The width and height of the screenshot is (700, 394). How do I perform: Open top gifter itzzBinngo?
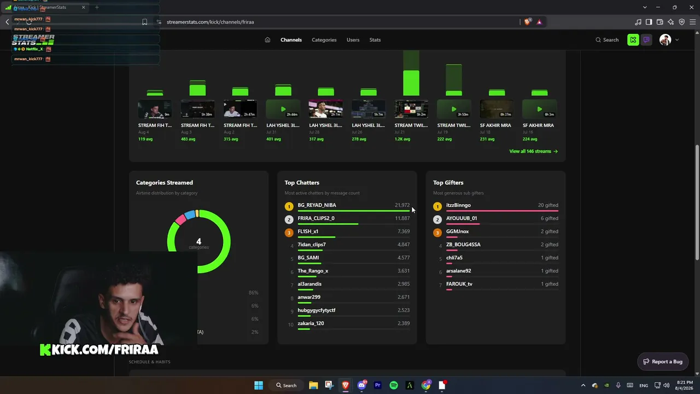pyautogui.click(x=458, y=205)
